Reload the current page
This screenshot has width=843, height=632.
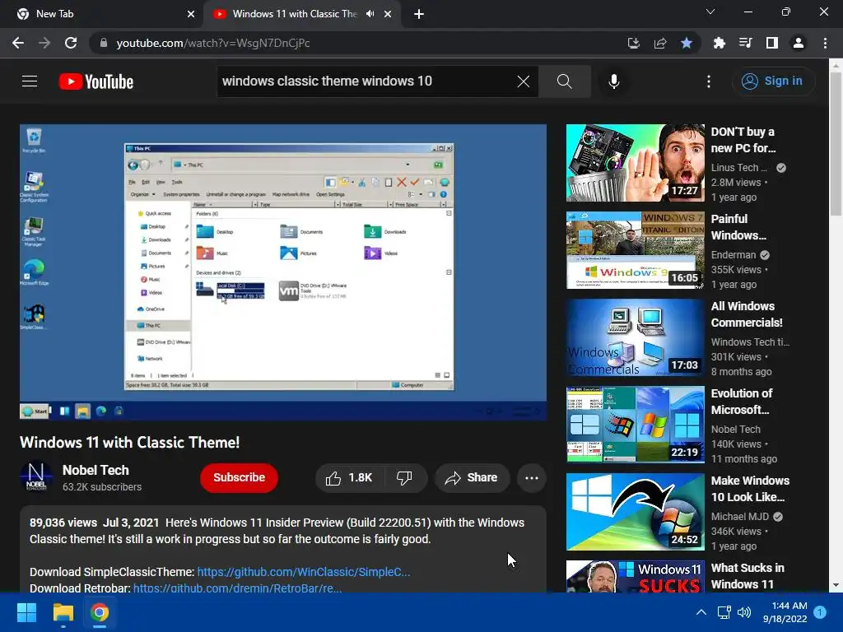pyautogui.click(x=71, y=43)
